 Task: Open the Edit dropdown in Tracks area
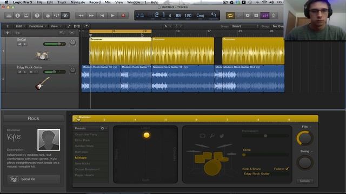point(20,26)
